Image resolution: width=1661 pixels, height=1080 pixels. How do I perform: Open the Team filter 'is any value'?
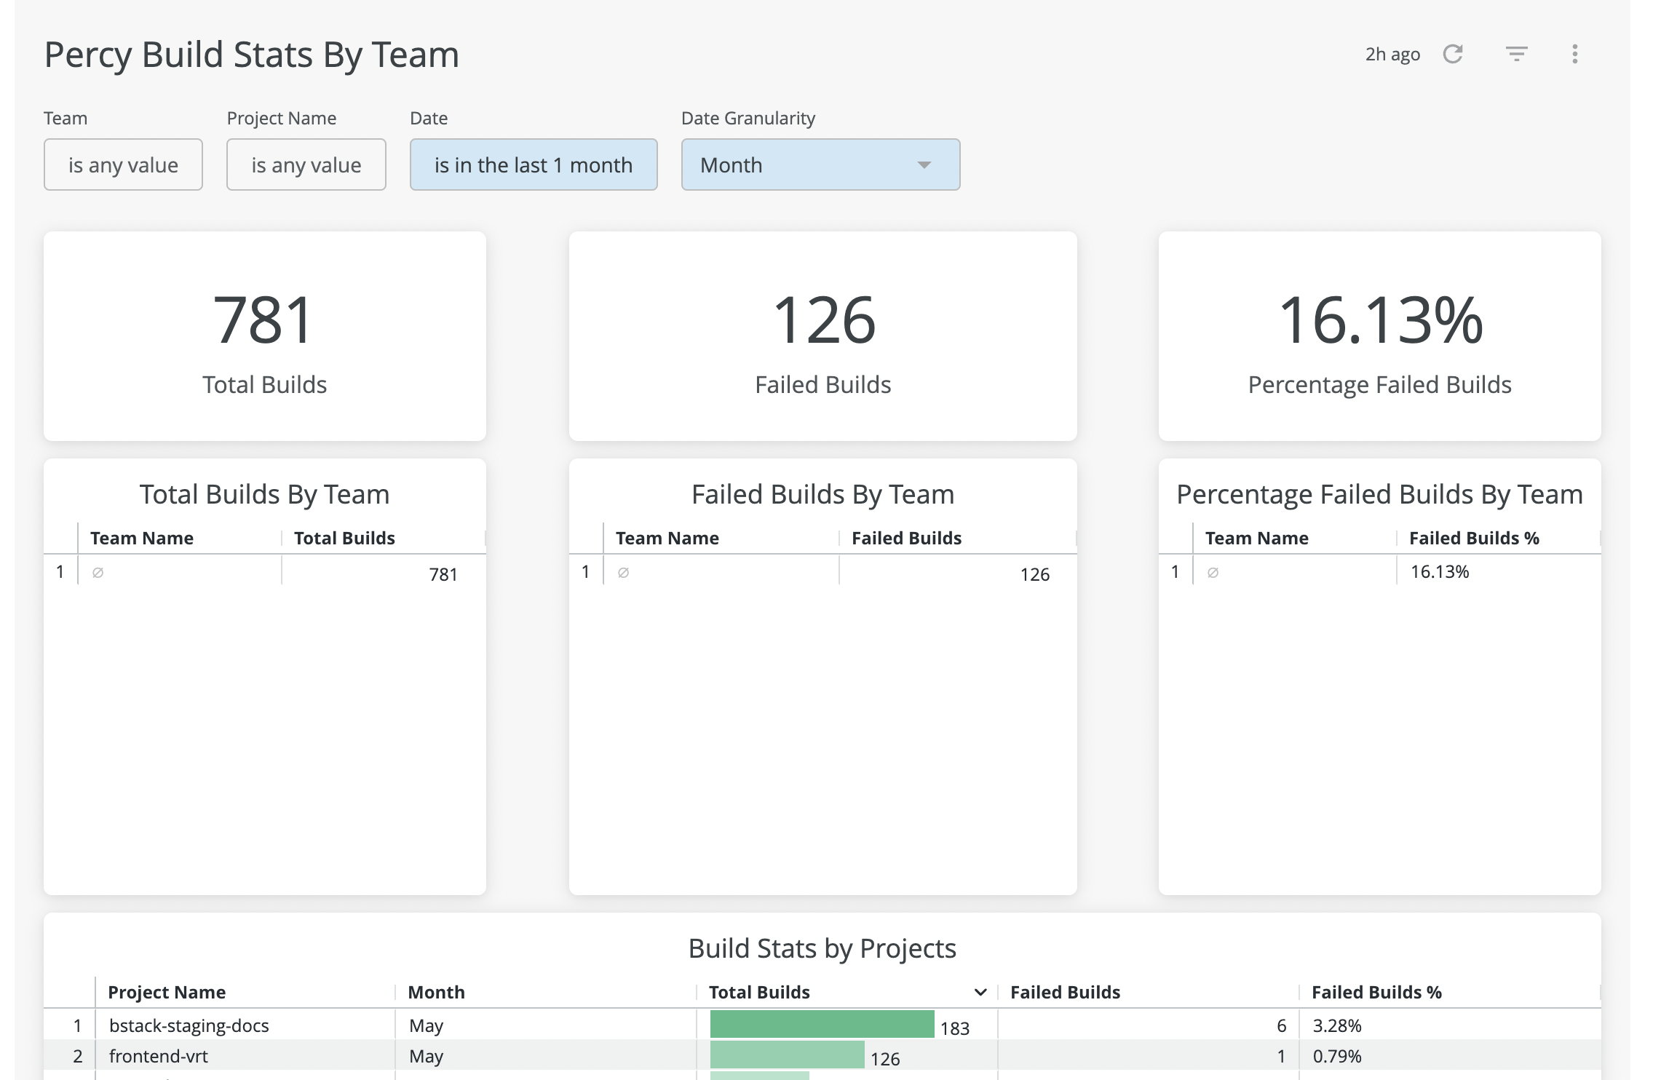pyautogui.click(x=123, y=164)
